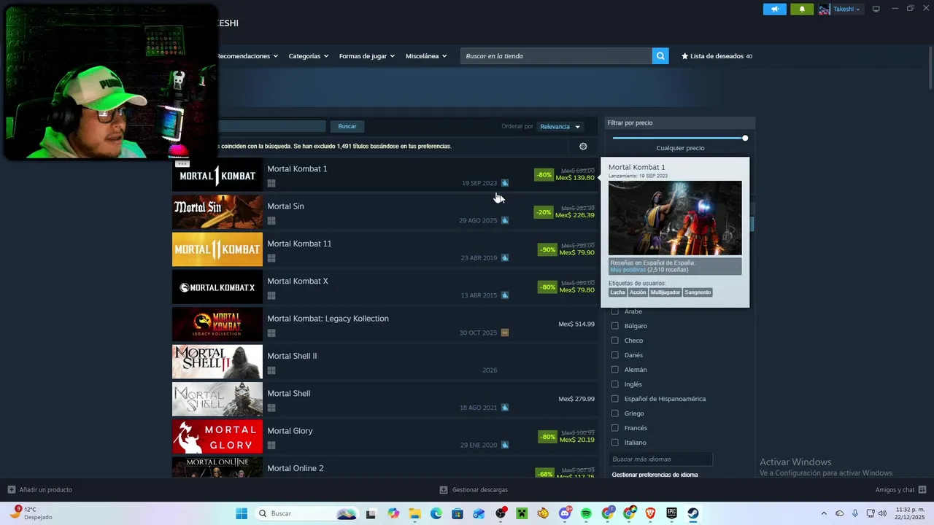Click the Mortal Kombat 1 preview screenshot
This screenshot has width=934, height=525.
coord(675,218)
